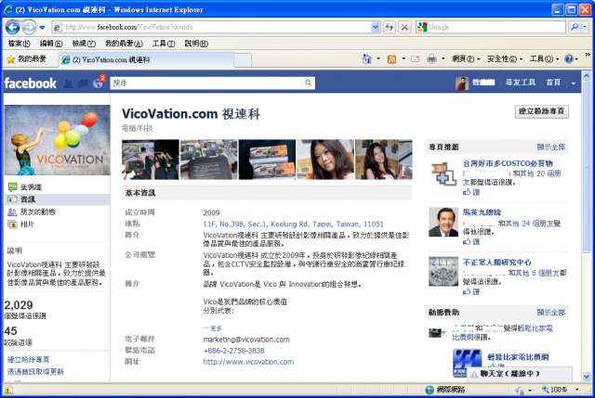Open Facebook friend requests icon
595x398 pixels.
click(x=68, y=83)
